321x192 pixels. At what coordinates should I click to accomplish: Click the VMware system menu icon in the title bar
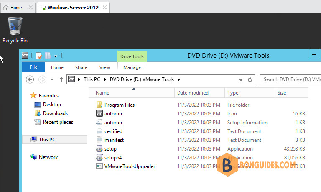point(25,55)
